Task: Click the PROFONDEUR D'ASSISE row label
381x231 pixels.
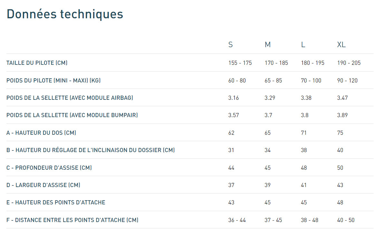Action: 49,167
